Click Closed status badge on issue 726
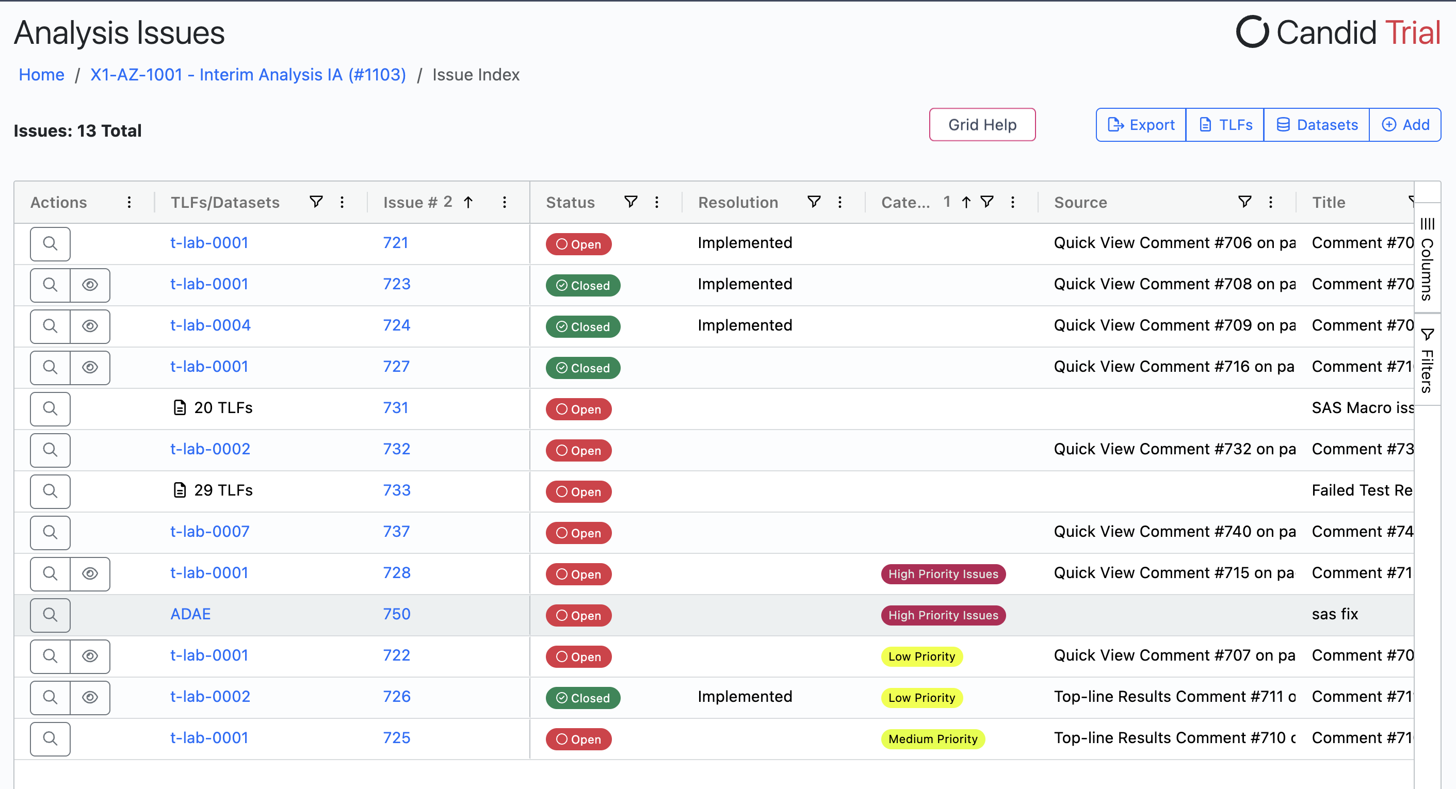The image size is (1456, 789). (583, 698)
